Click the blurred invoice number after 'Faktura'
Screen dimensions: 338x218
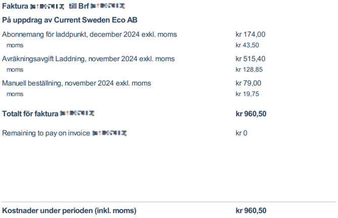point(47,7)
